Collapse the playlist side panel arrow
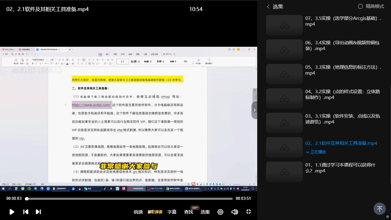This screenshot has width=391, height=220. point(254,110)
